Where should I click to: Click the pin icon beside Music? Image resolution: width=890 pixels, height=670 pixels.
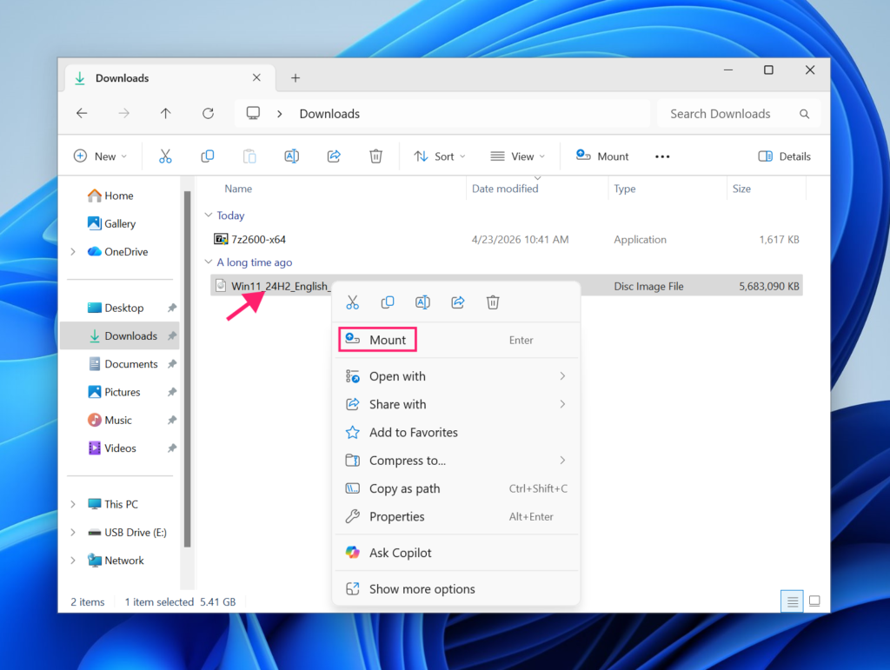[172, 421]
